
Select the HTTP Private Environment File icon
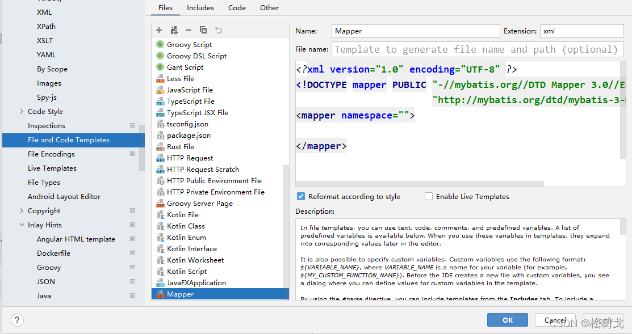pyautogui.click(x=160, y=192)
